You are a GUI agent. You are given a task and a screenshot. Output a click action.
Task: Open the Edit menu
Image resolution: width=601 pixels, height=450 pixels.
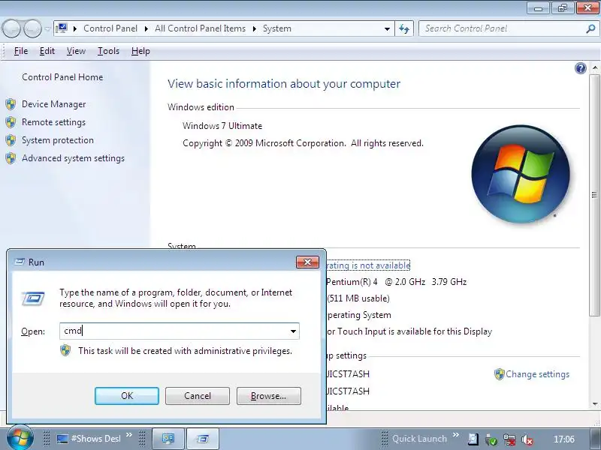click(47, 51)
